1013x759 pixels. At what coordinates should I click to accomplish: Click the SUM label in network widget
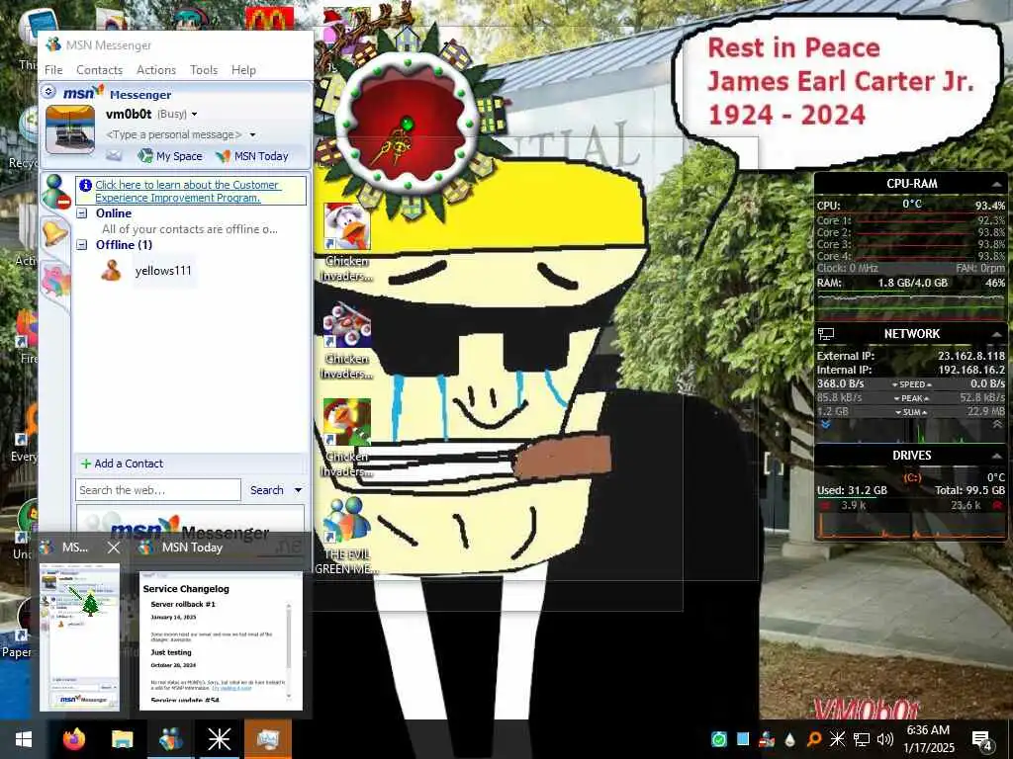911,412
